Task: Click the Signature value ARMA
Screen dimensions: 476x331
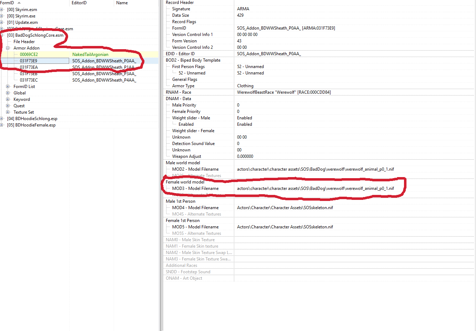Action: pos(243,9)
